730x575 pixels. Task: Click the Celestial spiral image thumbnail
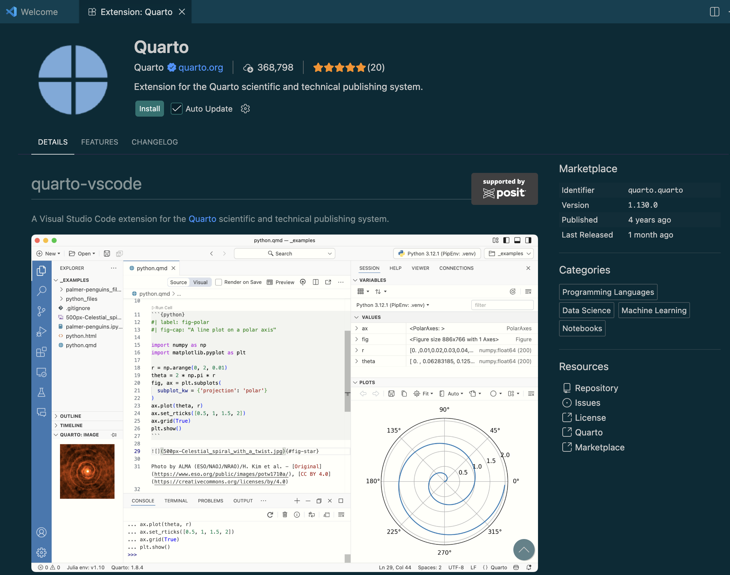click(x=87, y=471)
